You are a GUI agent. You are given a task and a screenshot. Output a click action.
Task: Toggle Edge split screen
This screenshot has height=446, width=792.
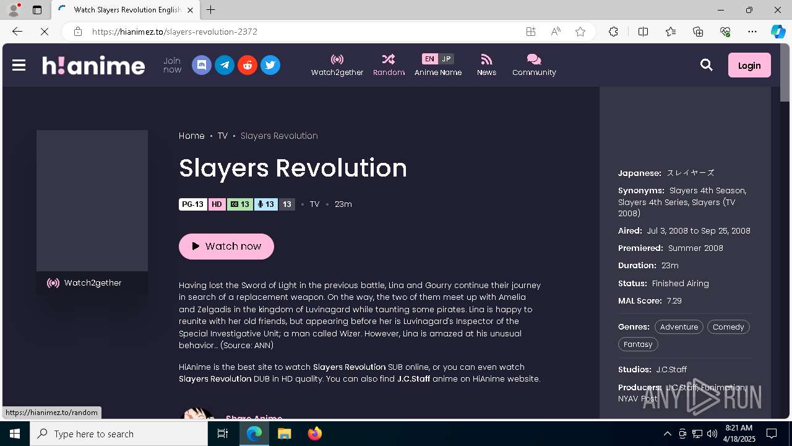tap(643, 32)
